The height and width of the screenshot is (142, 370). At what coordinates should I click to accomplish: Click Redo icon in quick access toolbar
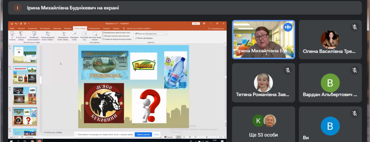21,24
